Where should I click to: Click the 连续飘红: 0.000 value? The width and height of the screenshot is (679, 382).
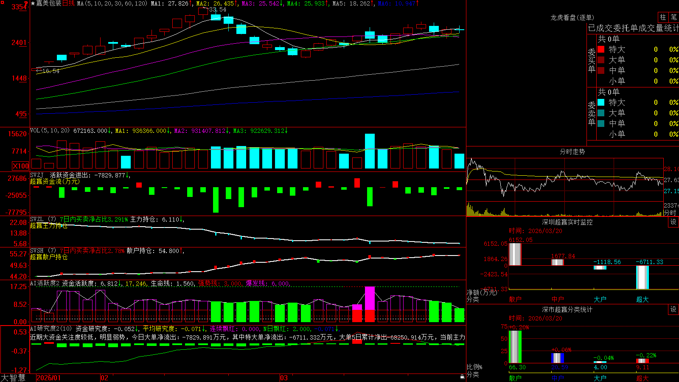(235, 329)
